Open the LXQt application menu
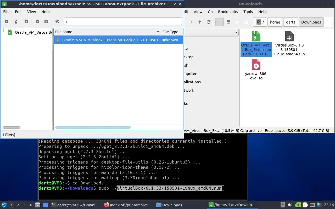Image resolution: width=335 pixels, height=209 pixels. (4, 205)
